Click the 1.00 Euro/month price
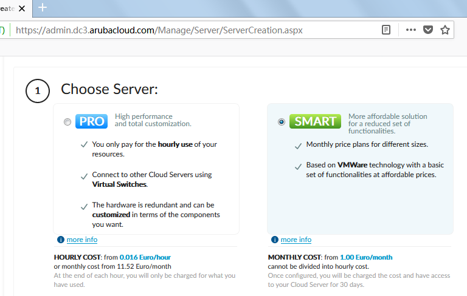Image resolution: width=467 pixels, height=296 pixels. point(366,257)
